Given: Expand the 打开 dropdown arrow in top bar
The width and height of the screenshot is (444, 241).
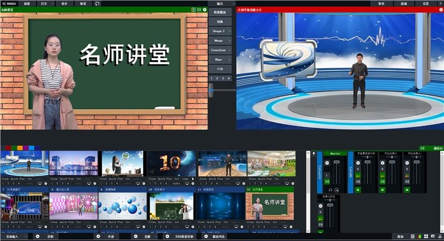Looking at the screenshot, I should pyautogui.click(x=53, y=4).
